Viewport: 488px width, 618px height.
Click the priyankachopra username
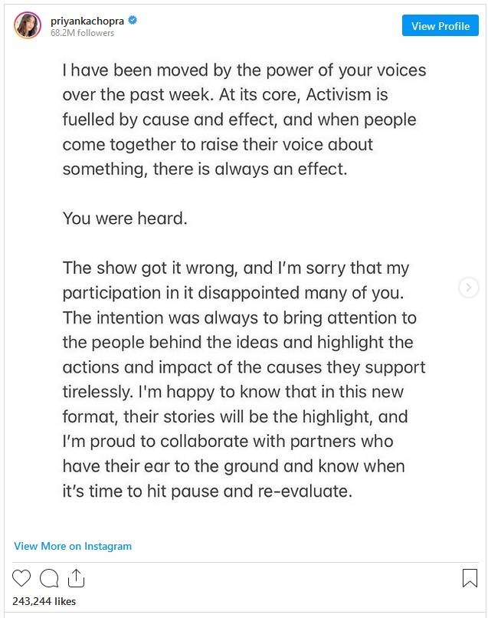[87, 21]
